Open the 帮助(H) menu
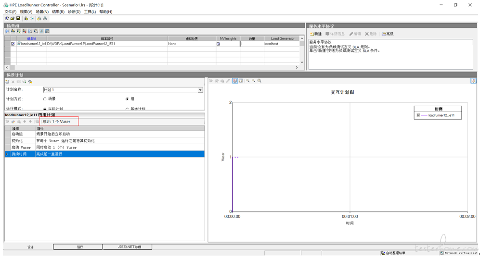The image size is (480, 258). (x=105, y=12)
